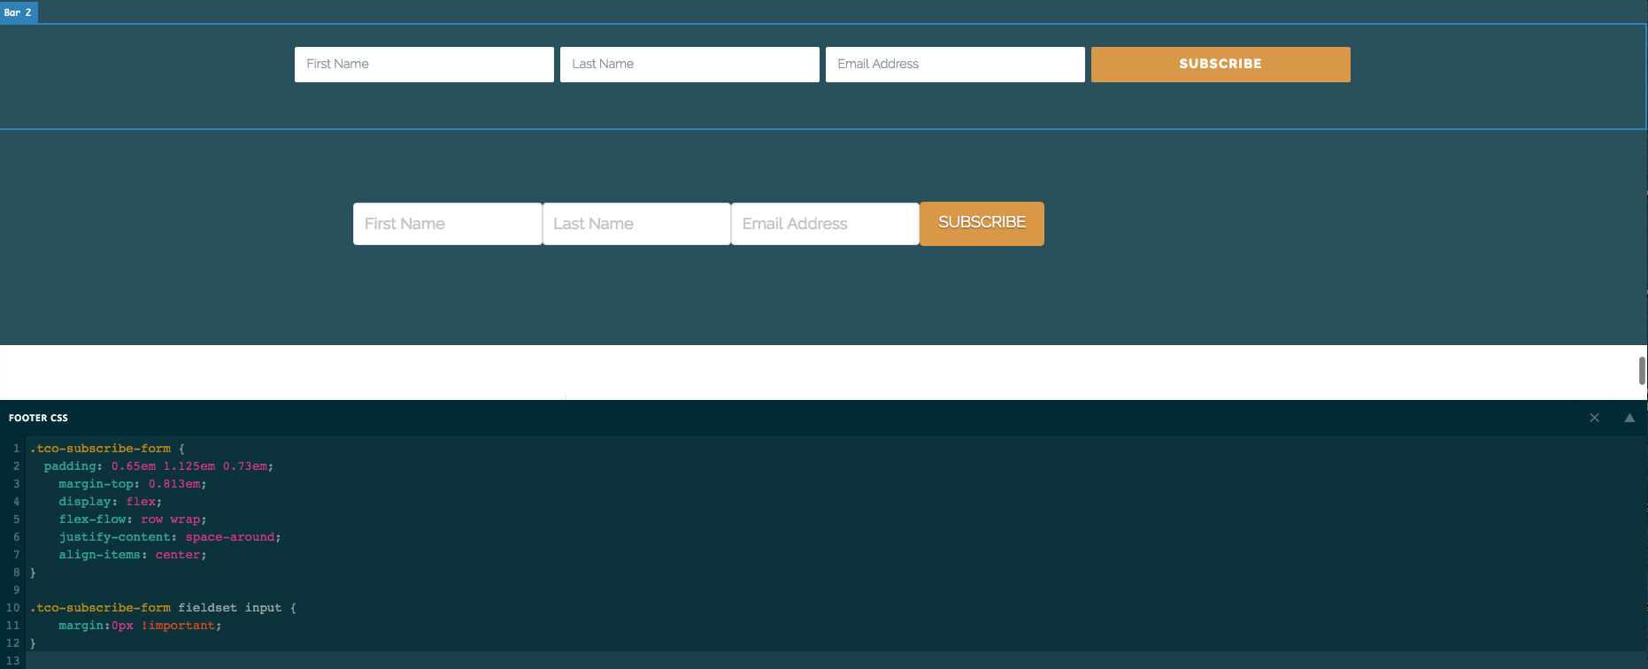Click line number 13 in the gutter
Screen dimensions: 1648x669
[x=13, y=660]
